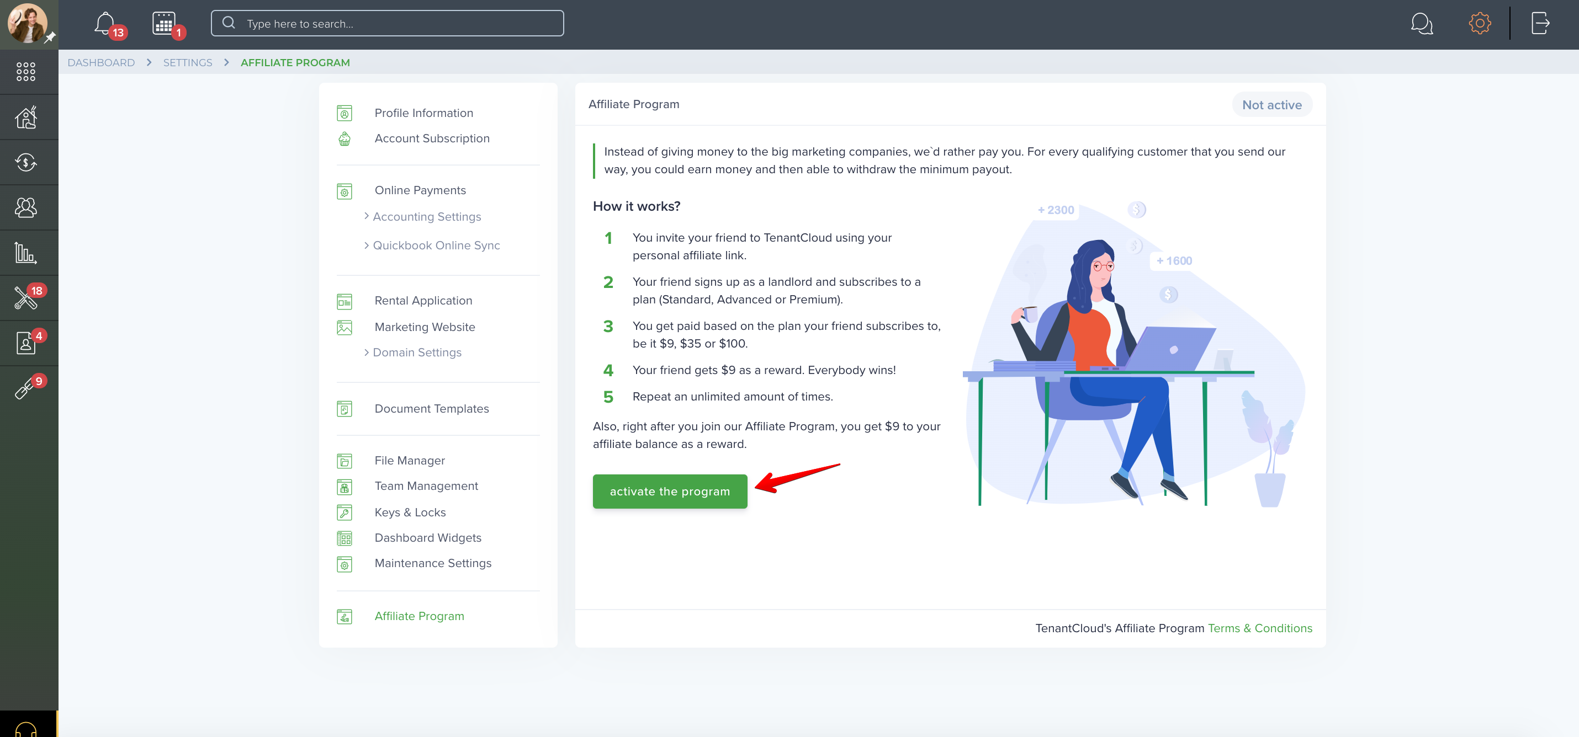The height and width of the screenshot is (737, 1579).
Task: Open the reports chart icon in sidebar
Action: pyautogui.click(x=26, y=253)
